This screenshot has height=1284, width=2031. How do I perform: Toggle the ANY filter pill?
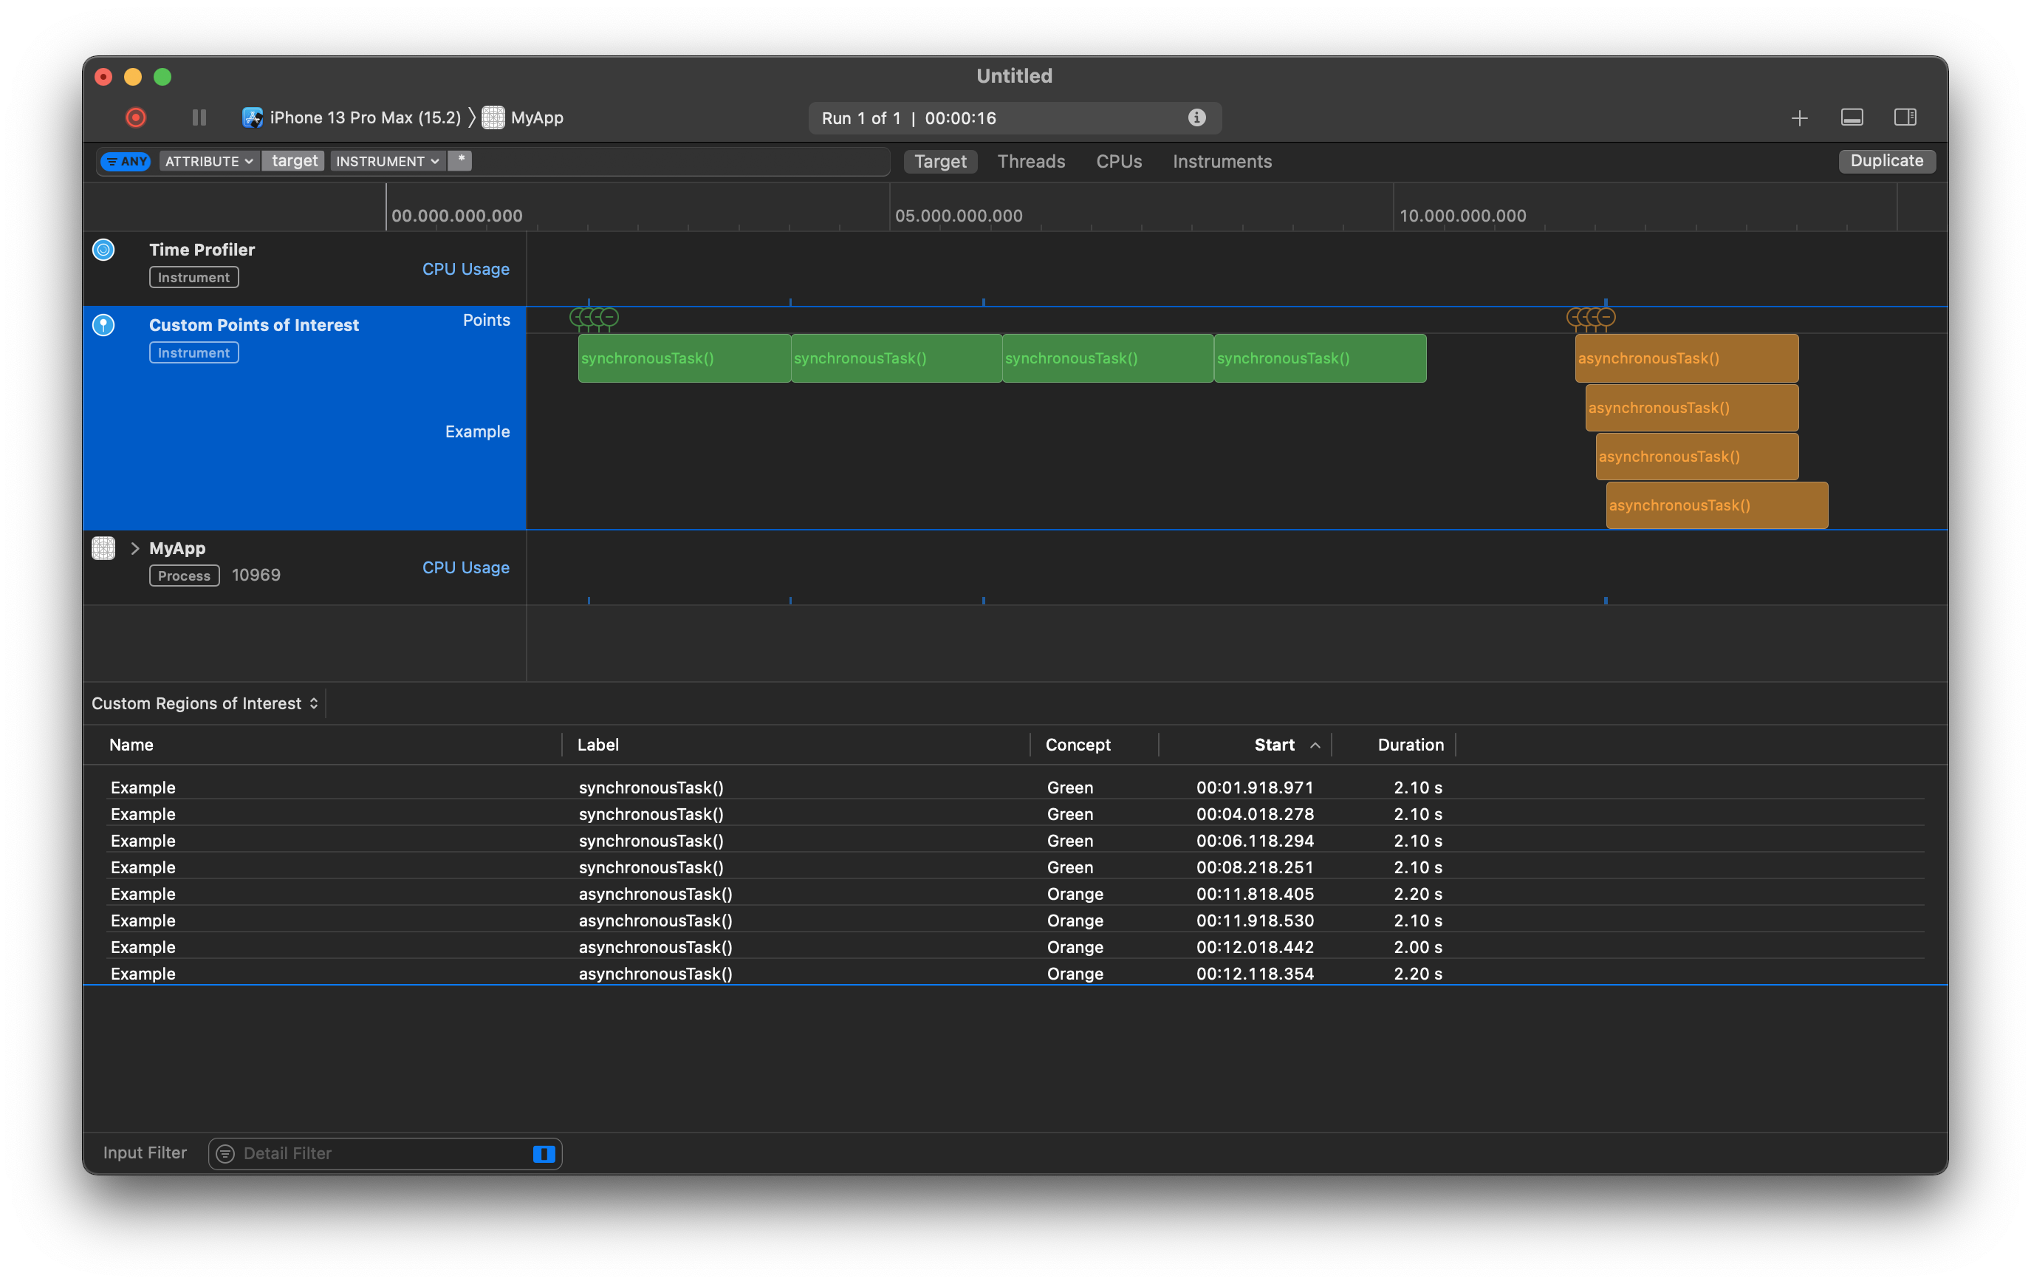(x=126, y=161)
